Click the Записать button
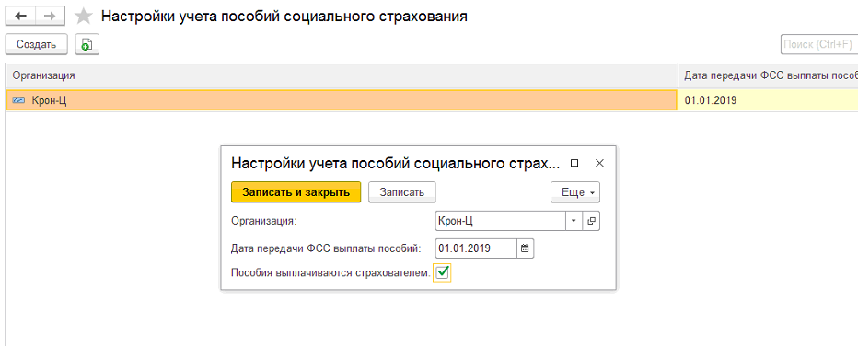858x346 pixels. 401,192
